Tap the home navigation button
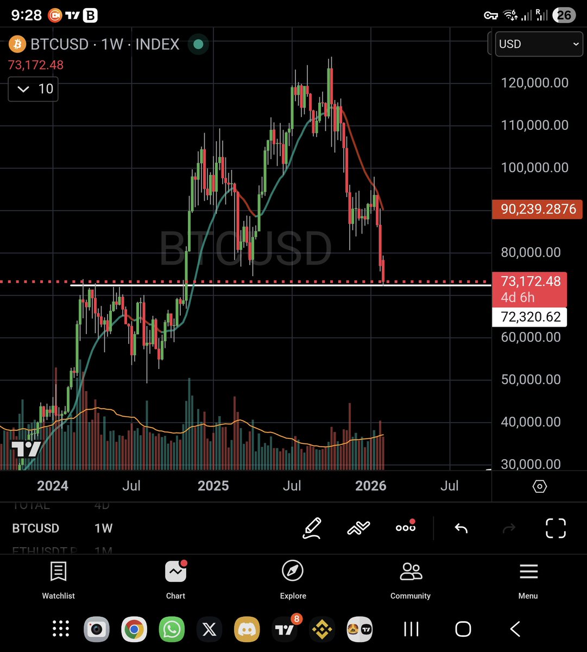This screenshot has width=587, height=652. [463, 629]
